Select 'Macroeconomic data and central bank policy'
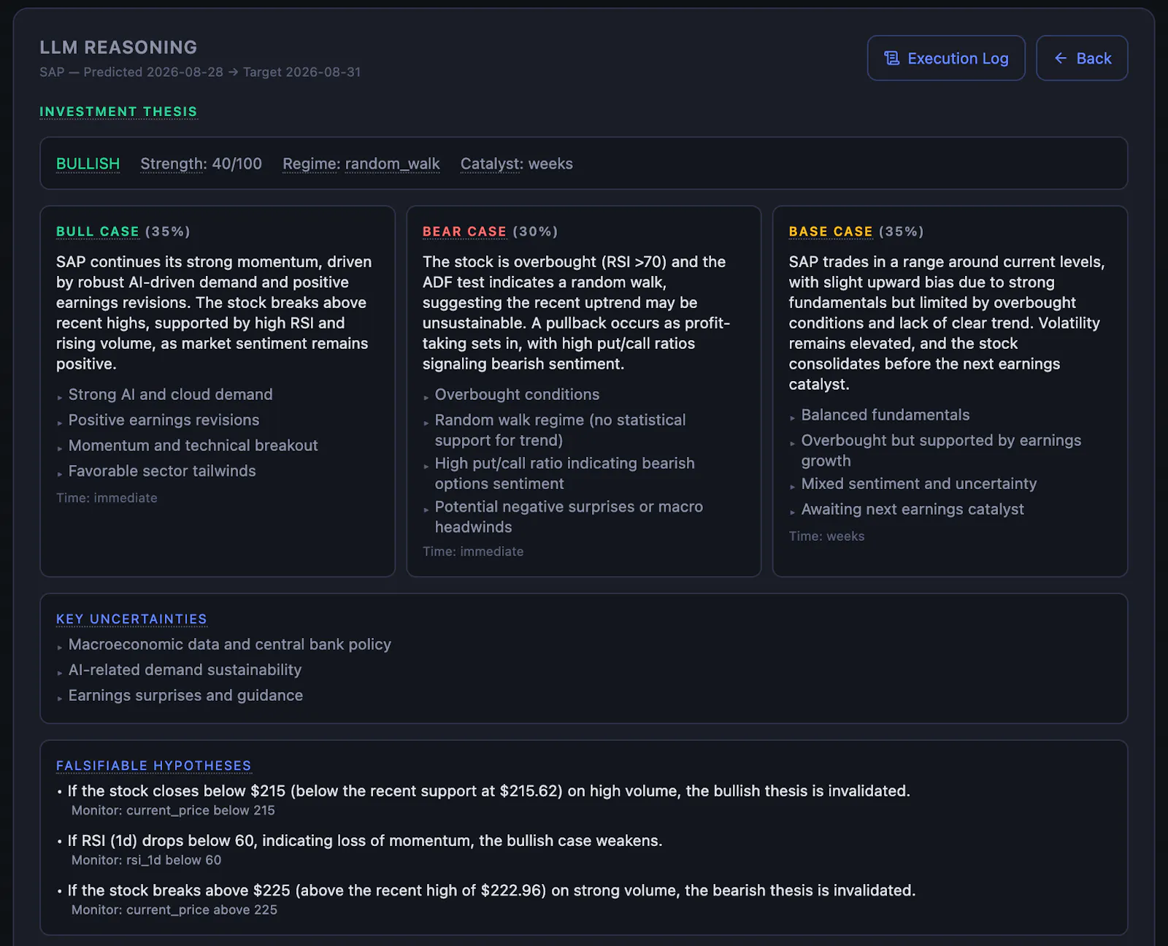This screenshot has width=1168, height=946. [x=229, y=644]
